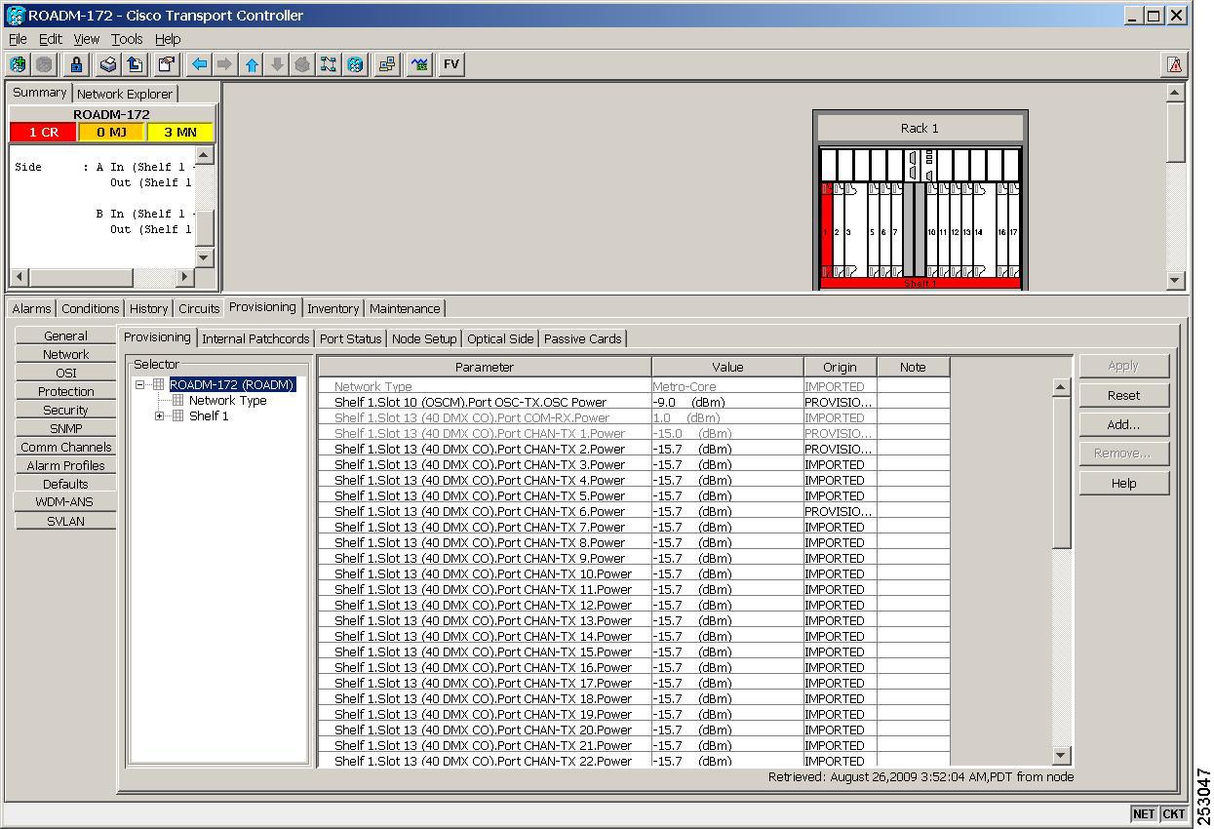Collapse the ROADM-172 (ROADM) tree node
This screenshot has width=1214, height=829.
(x=140, y=385)
